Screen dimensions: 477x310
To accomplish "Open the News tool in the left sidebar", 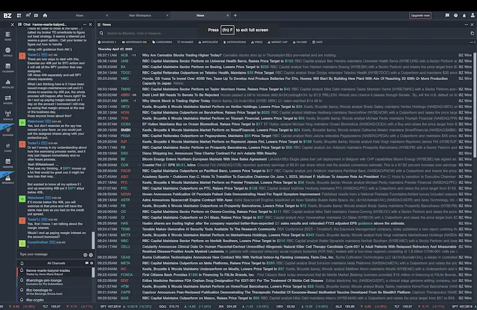I will tap(8, 37).
